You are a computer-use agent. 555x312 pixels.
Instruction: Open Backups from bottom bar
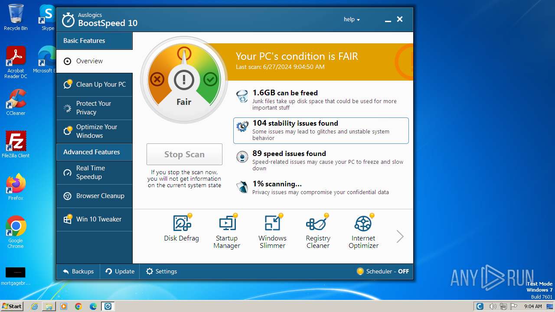pos(78,271)
